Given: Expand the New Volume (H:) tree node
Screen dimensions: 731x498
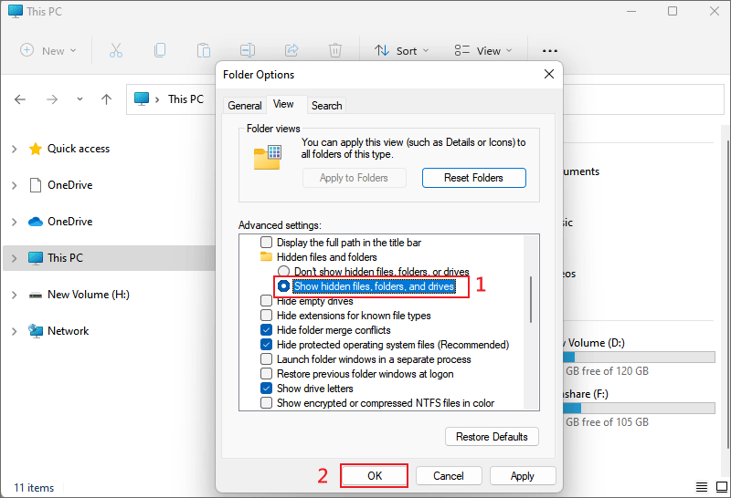Looking at the screenshot, I should pyautogui.click(x=14, y=296).
